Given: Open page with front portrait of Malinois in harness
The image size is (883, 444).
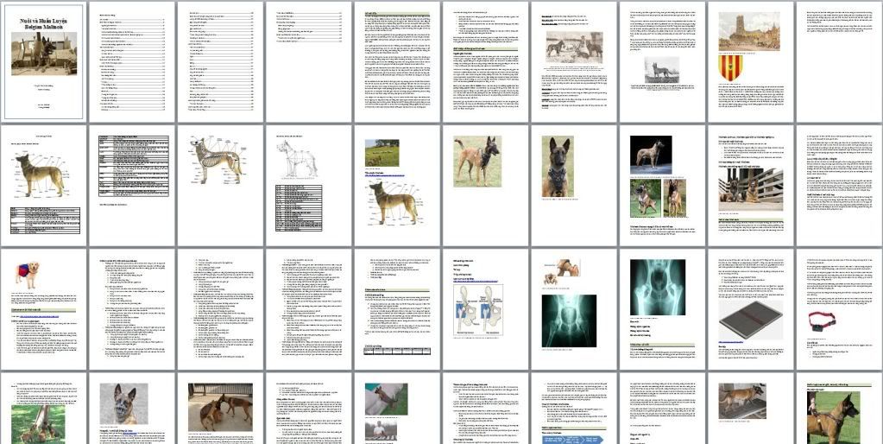Looking at the screenshot, I should (x=574, y=186).
